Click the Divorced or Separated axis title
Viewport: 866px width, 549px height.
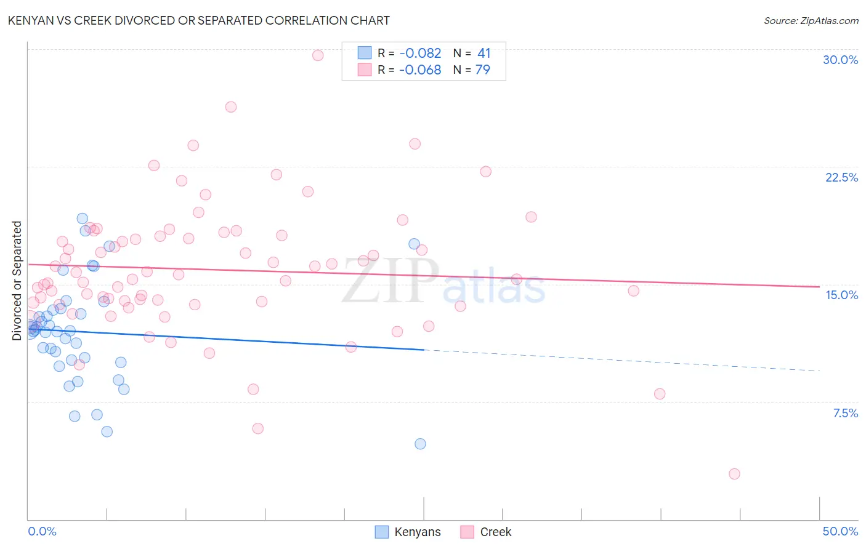click(17, 281)
